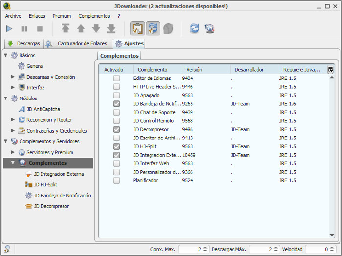Click the blue reconnect arrows icon
This screenshot has width=342, height=256.
194,28
